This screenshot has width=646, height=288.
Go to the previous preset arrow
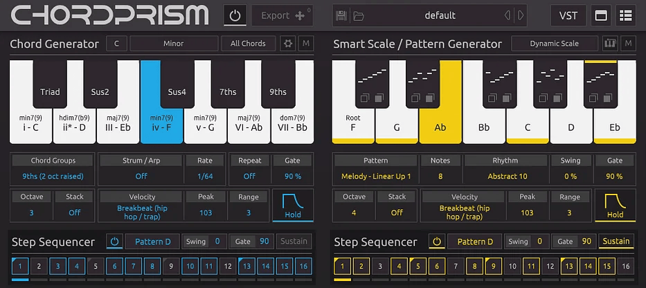[508, 15]
